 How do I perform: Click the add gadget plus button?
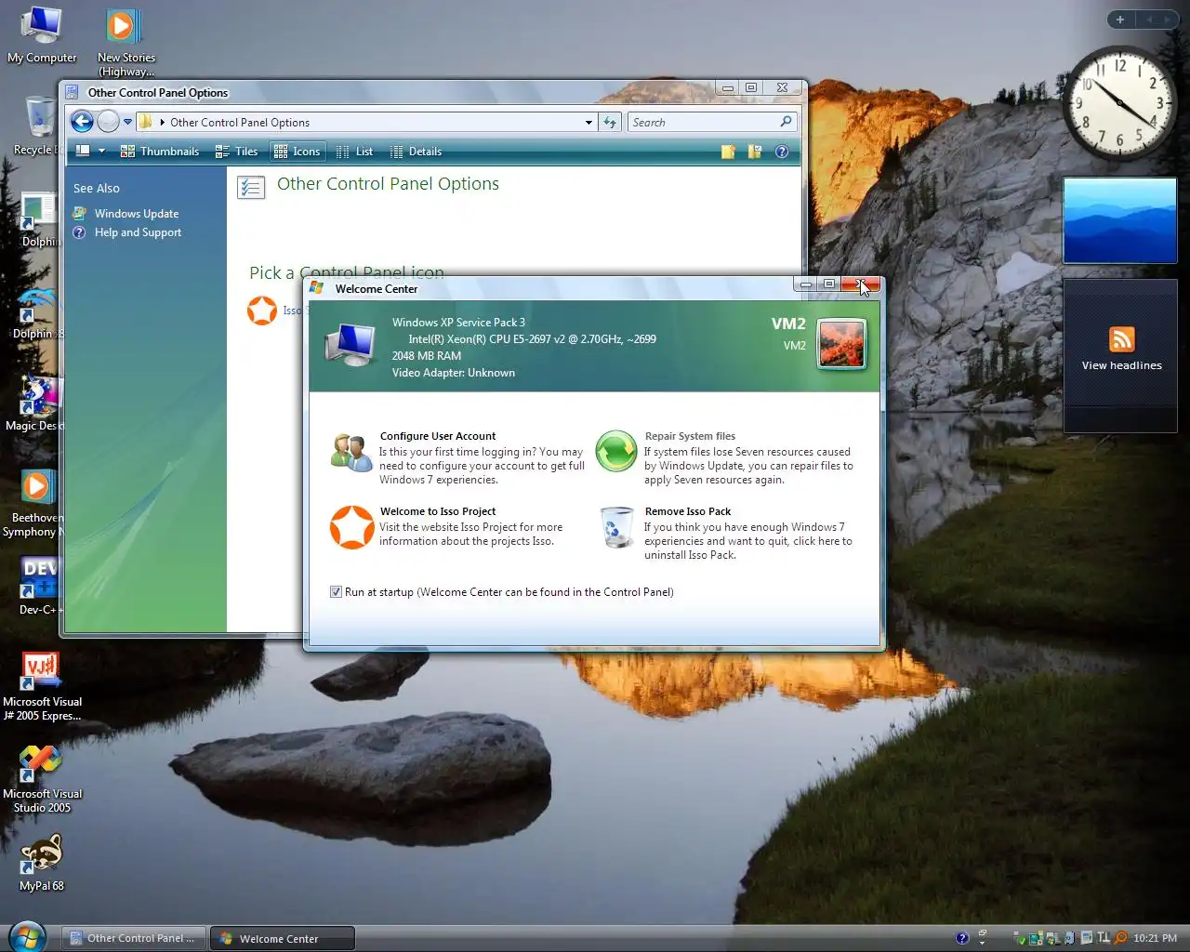pos(1120,20)
